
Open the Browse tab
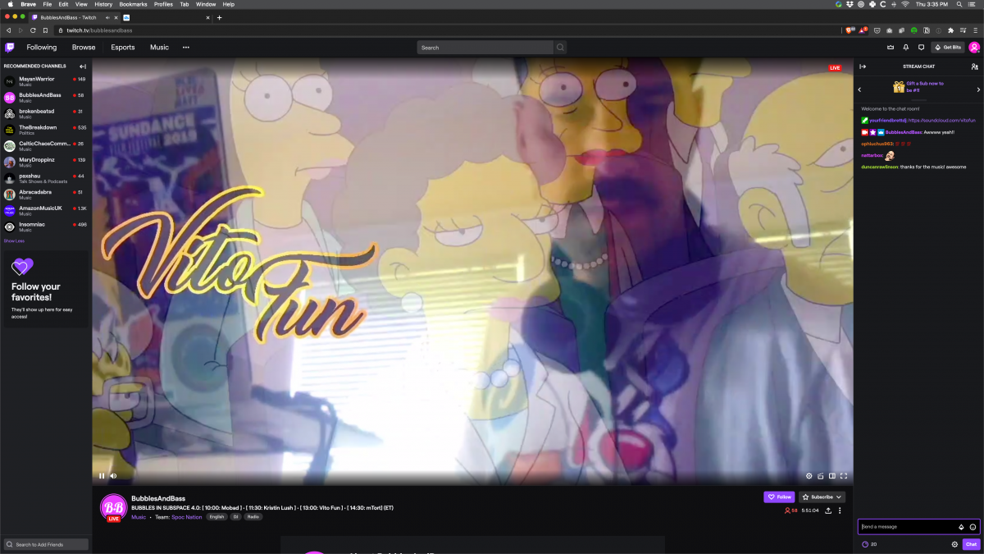84,47
